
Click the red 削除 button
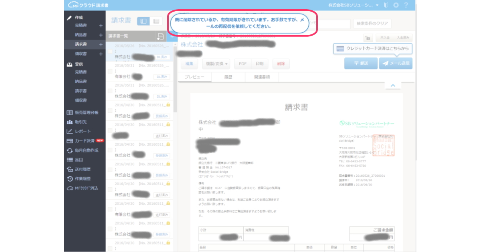point(281,64)
